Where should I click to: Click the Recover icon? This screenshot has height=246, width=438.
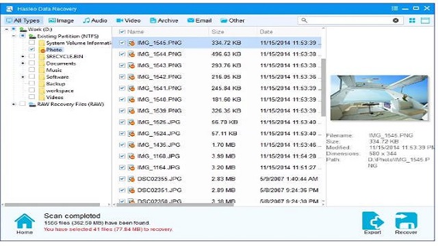coord(406,221)
